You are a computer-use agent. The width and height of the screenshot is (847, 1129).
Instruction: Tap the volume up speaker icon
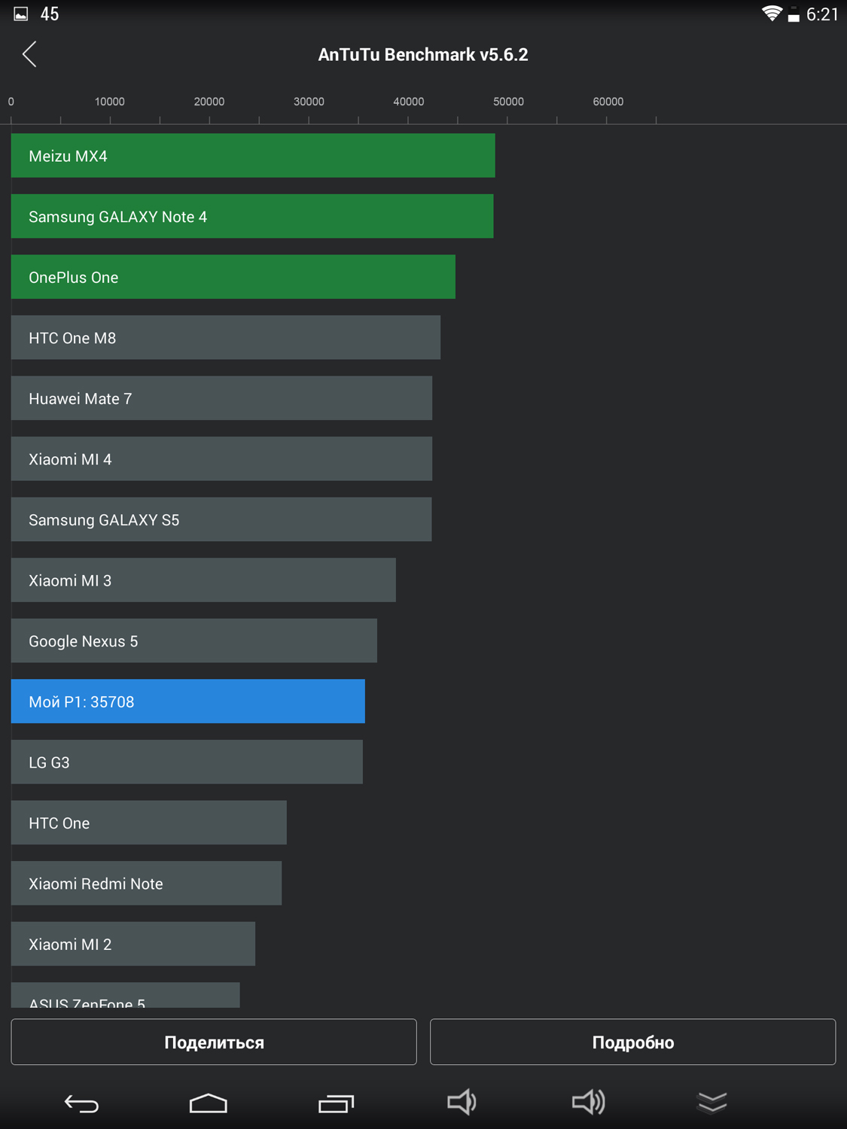click(x=588, y=1102)
